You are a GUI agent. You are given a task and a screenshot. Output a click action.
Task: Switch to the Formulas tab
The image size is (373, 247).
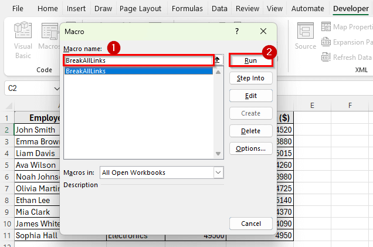click(187, 9)
